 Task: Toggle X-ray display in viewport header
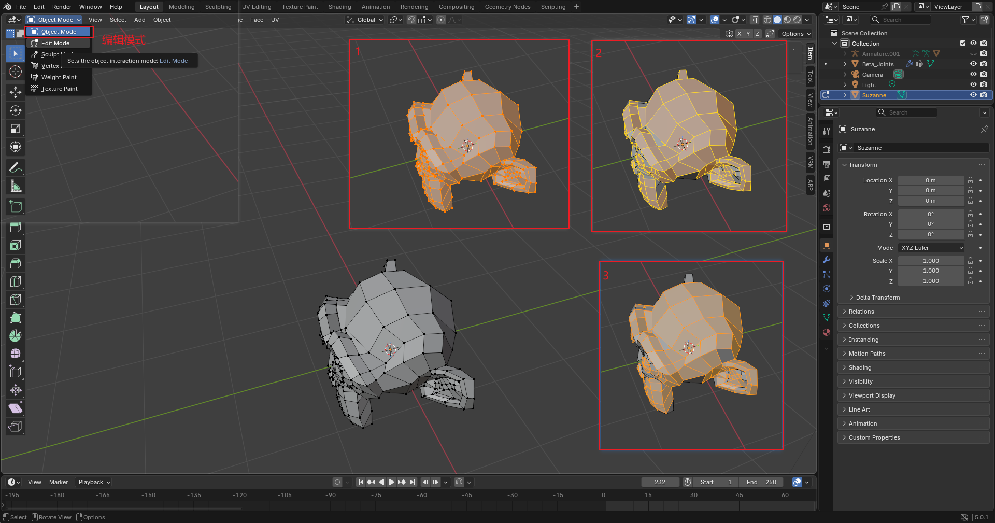pyautogui.click(x=755, y=20)
